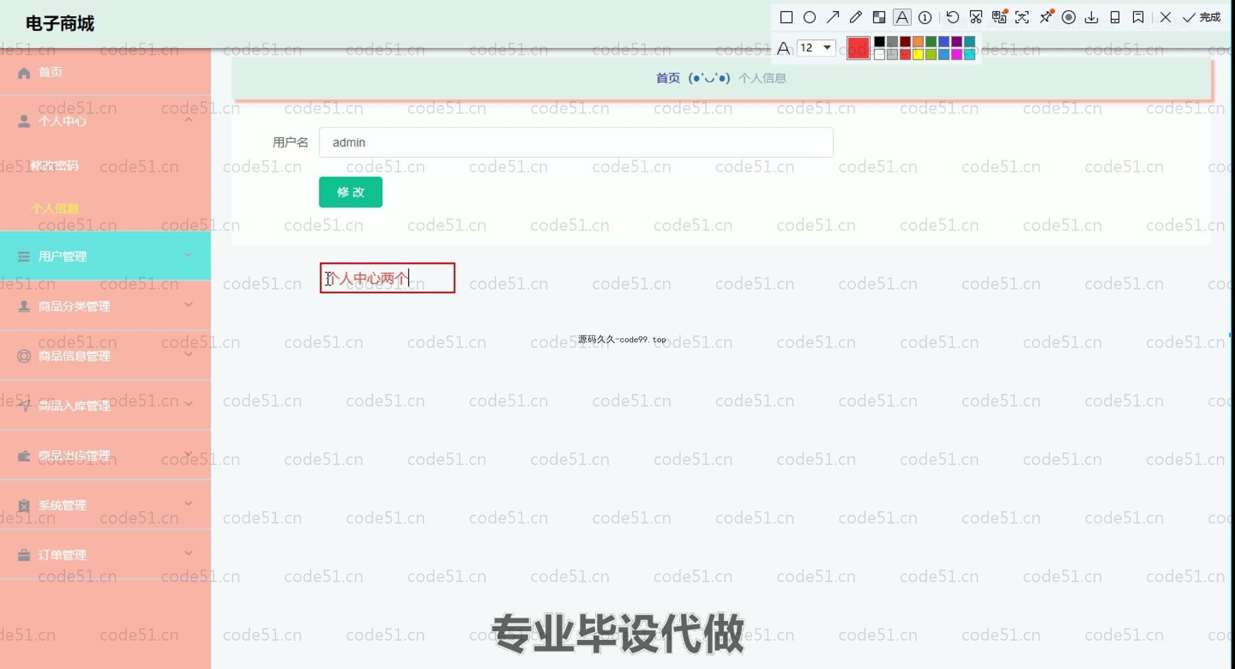Choose the white color swatch
The height and width of the screenshot is (669, 1235).
pos(879,54)
